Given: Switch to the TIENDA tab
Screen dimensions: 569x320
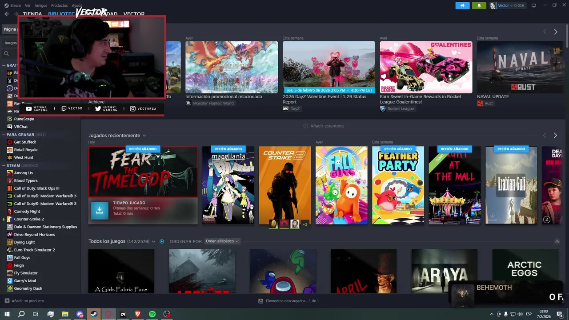Looking at the screenshot, I should tap(32, 14).
